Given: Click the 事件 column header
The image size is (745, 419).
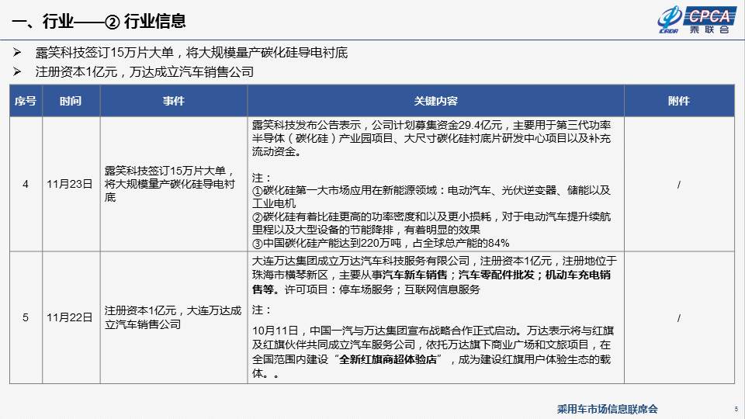Looking at the screenshot, I should (173, 101).
